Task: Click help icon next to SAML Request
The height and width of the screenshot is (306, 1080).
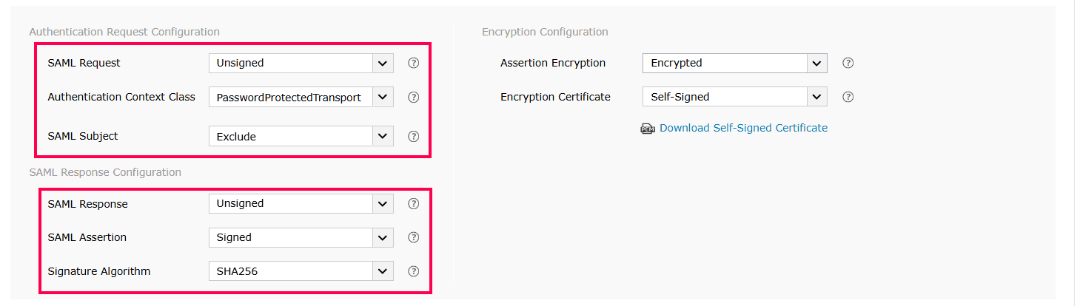Action: pyautogui.click(x=414, y=63)
